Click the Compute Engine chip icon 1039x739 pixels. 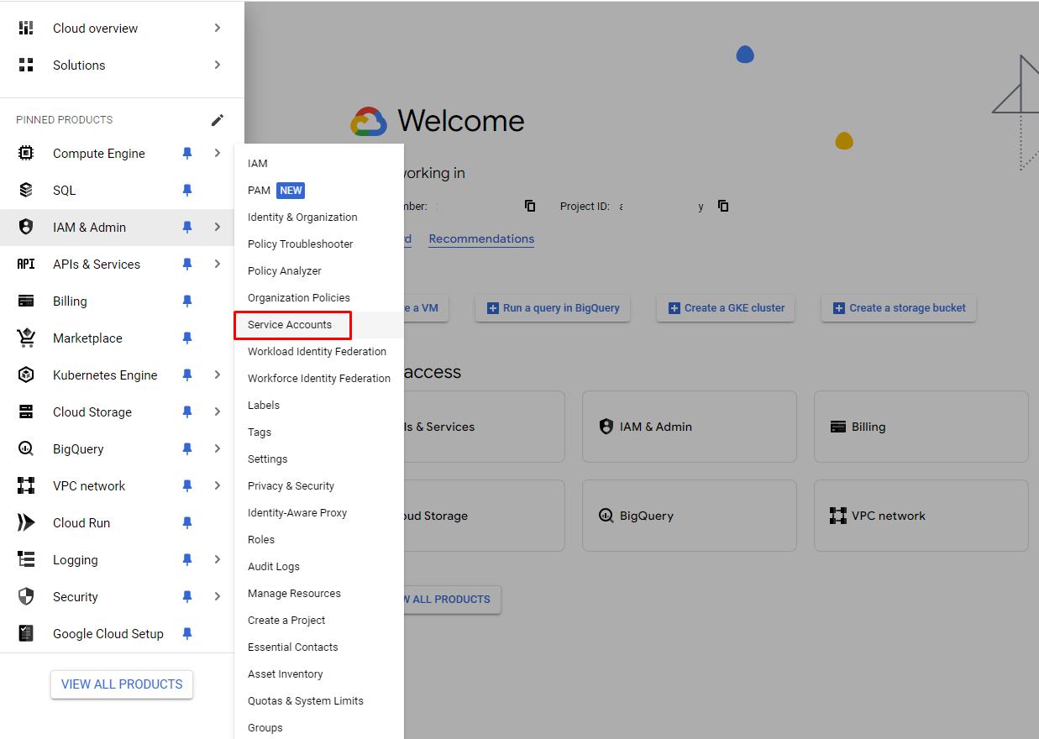(26, 153)
